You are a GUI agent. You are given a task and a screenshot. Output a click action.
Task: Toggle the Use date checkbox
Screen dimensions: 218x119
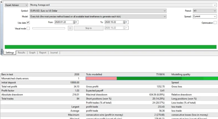tap(28, 22)
